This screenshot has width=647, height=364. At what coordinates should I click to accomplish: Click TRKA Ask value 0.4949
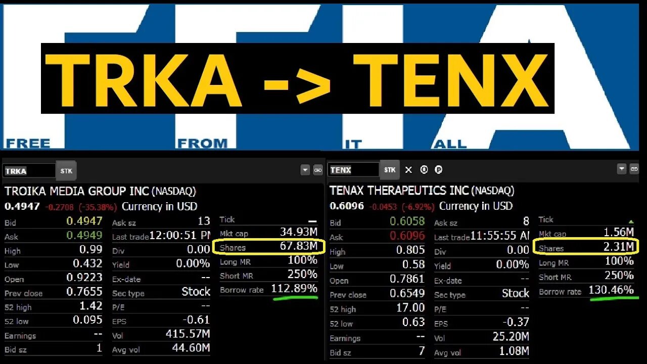(x=84, y=235)
